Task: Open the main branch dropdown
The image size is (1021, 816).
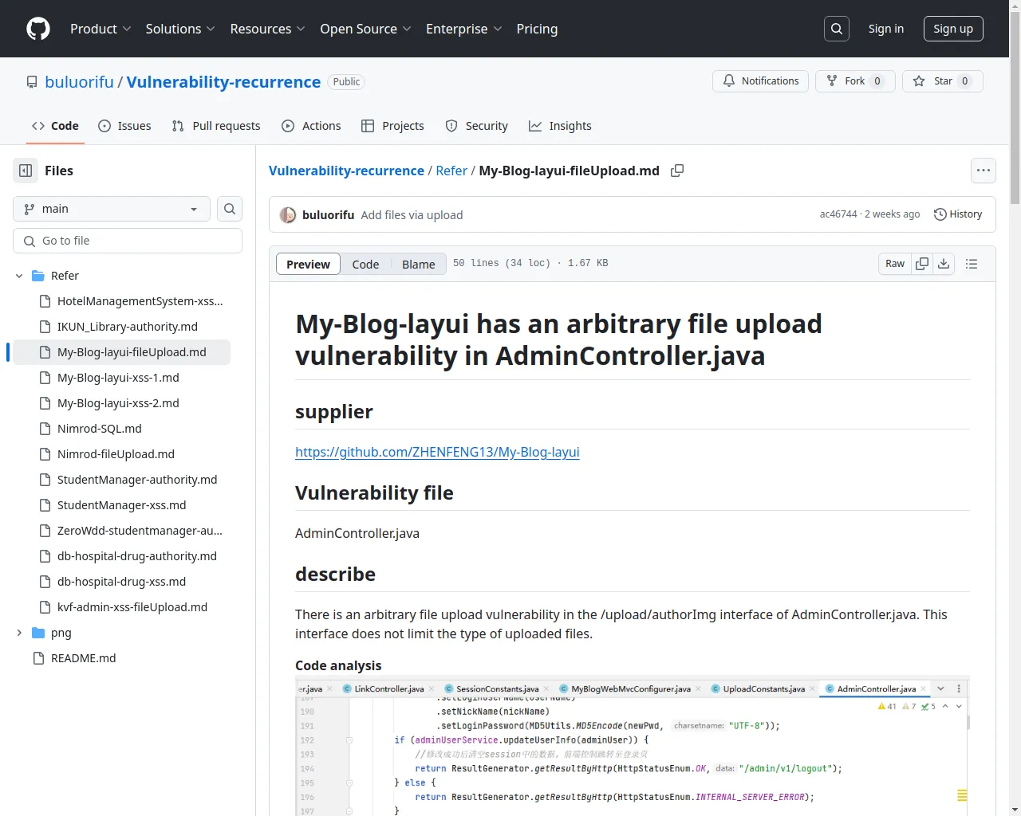Action: point(112,209)
